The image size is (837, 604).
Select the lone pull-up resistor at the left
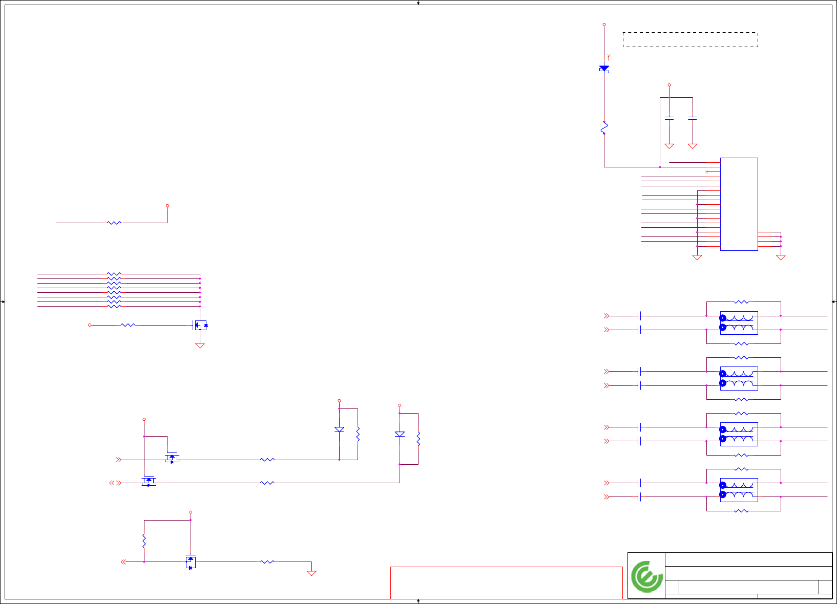coord(114,223)
